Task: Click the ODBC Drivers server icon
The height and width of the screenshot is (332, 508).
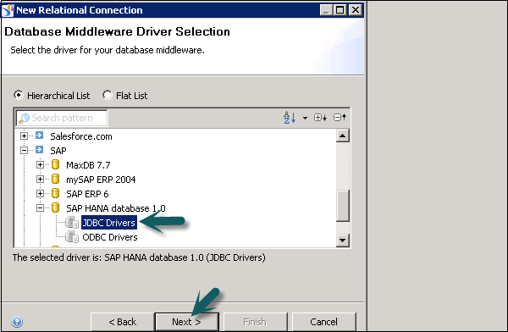Action: (72, 237)
